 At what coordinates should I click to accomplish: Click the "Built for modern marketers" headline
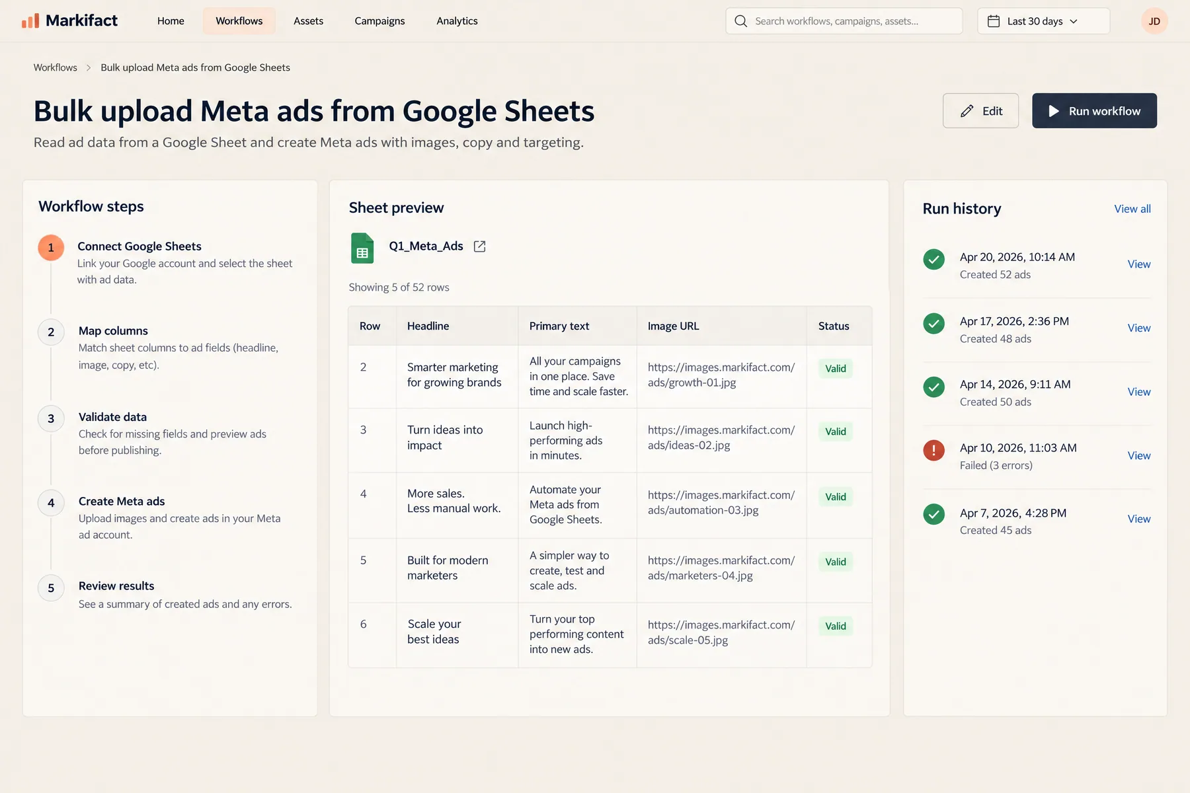click(448, 568)
